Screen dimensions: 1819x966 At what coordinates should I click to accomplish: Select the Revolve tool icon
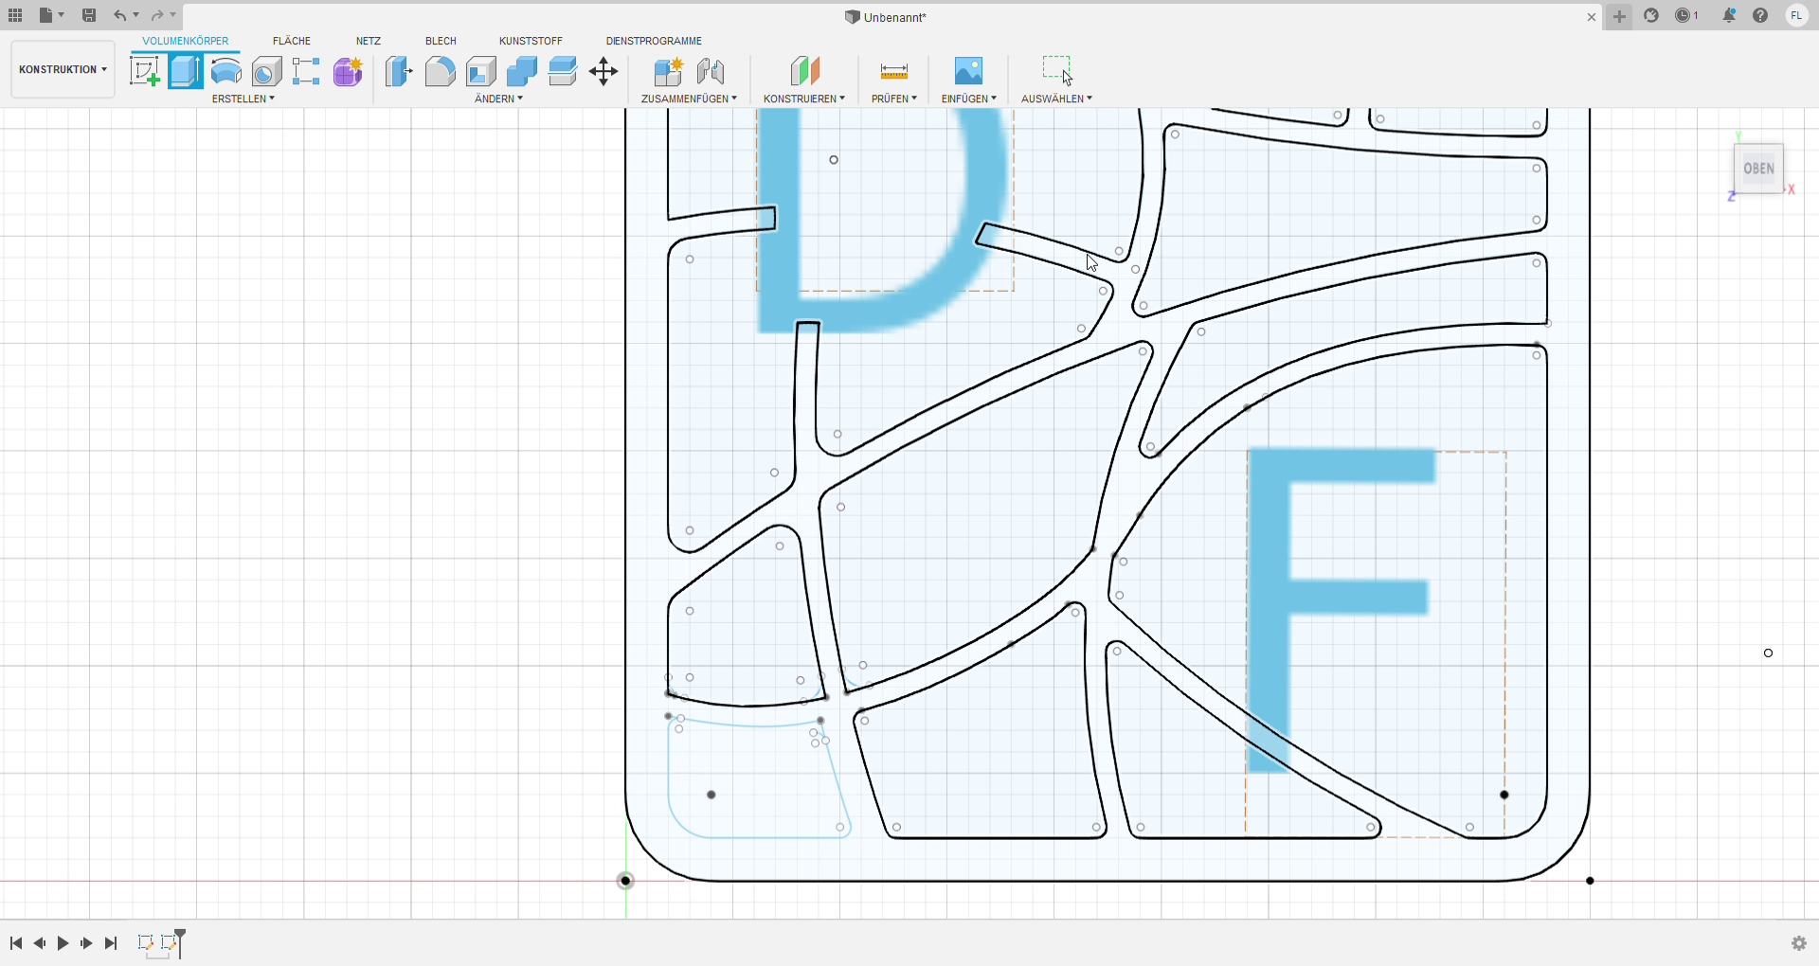point(225,71)
